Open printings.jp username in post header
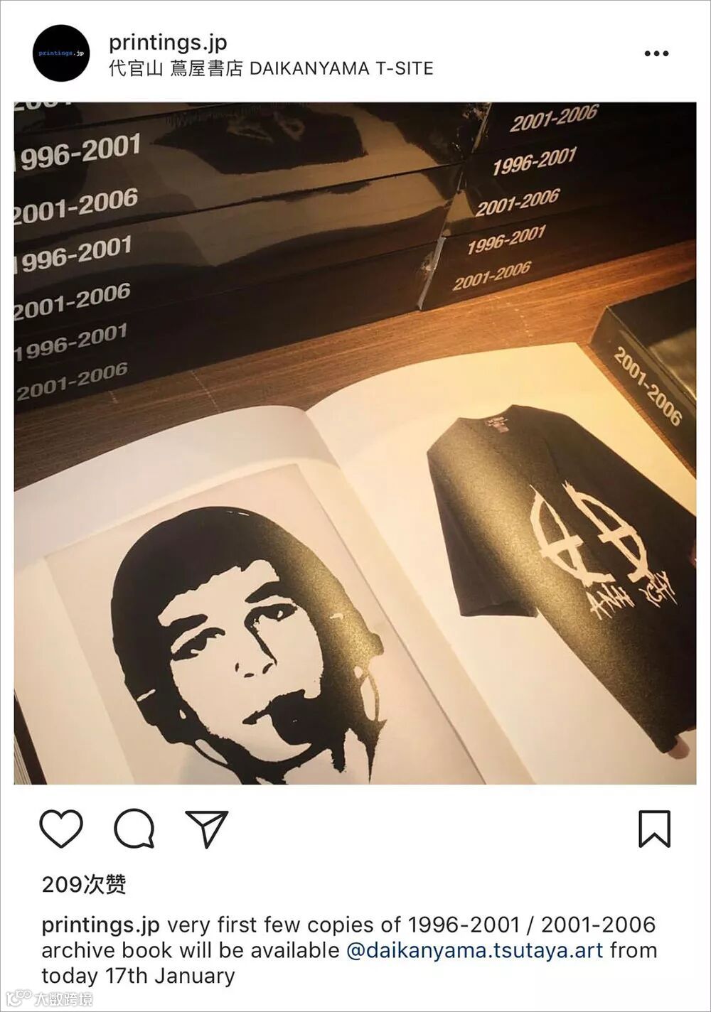The width and height of the screenshot is (711, 1012). 168,43
